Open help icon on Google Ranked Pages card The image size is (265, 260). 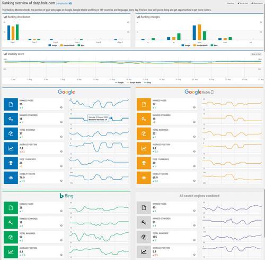[x=61, y=107]
